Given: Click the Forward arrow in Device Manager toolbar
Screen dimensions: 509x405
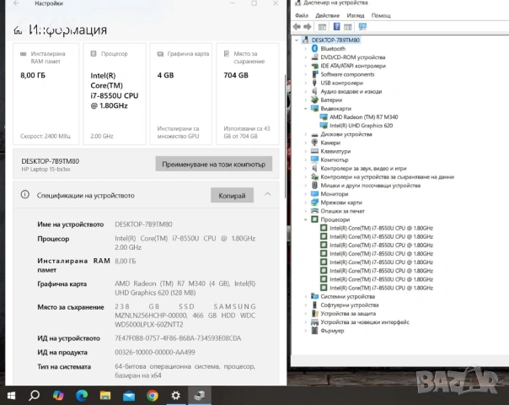Looking at the screenshot, I should (x=307, y=27).
